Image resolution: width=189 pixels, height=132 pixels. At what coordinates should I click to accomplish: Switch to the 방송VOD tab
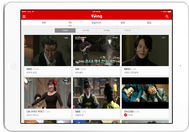[96, 23]
